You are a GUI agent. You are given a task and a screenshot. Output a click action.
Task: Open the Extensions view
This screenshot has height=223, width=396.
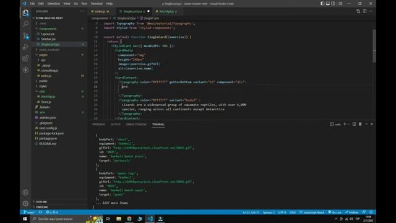(25, 58)
